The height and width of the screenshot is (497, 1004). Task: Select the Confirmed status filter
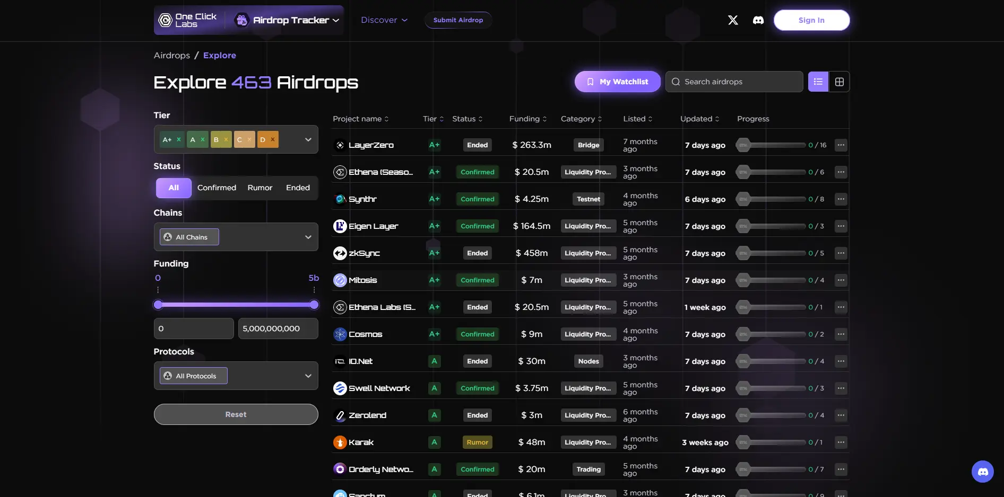coord(217,188)
